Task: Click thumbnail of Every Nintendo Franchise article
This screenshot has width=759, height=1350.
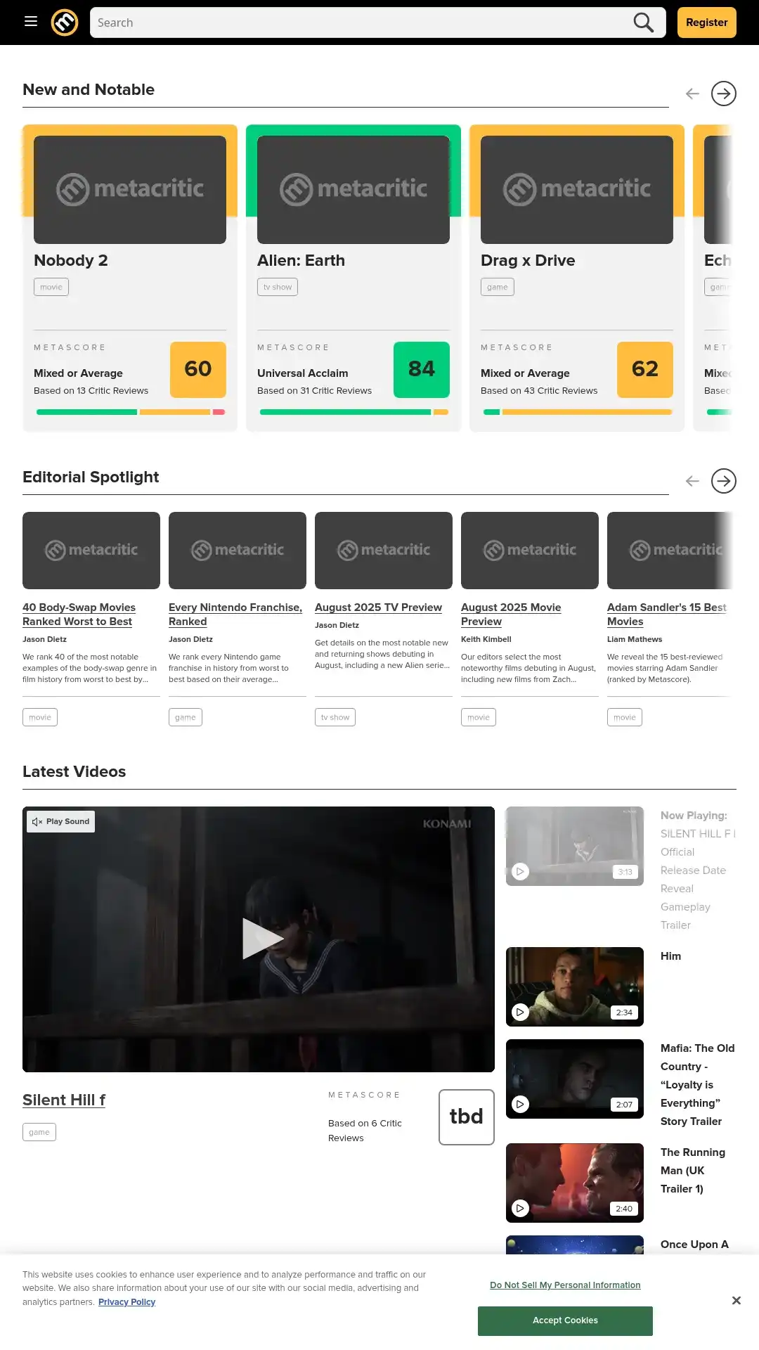Action: point(238,551)
